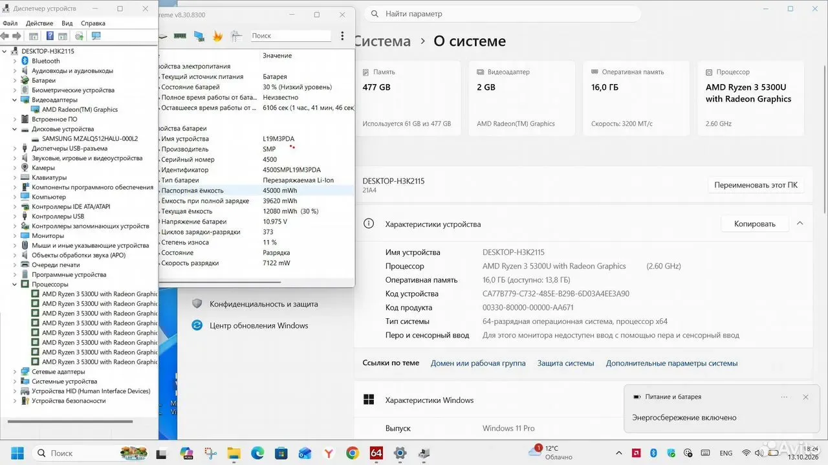Open the Действие menu in Device Manager

(39, 23)
